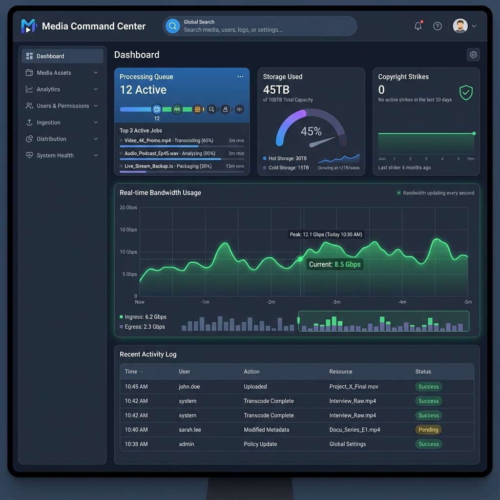Expand the Analytics sidebar section

(x=97, y=89)
